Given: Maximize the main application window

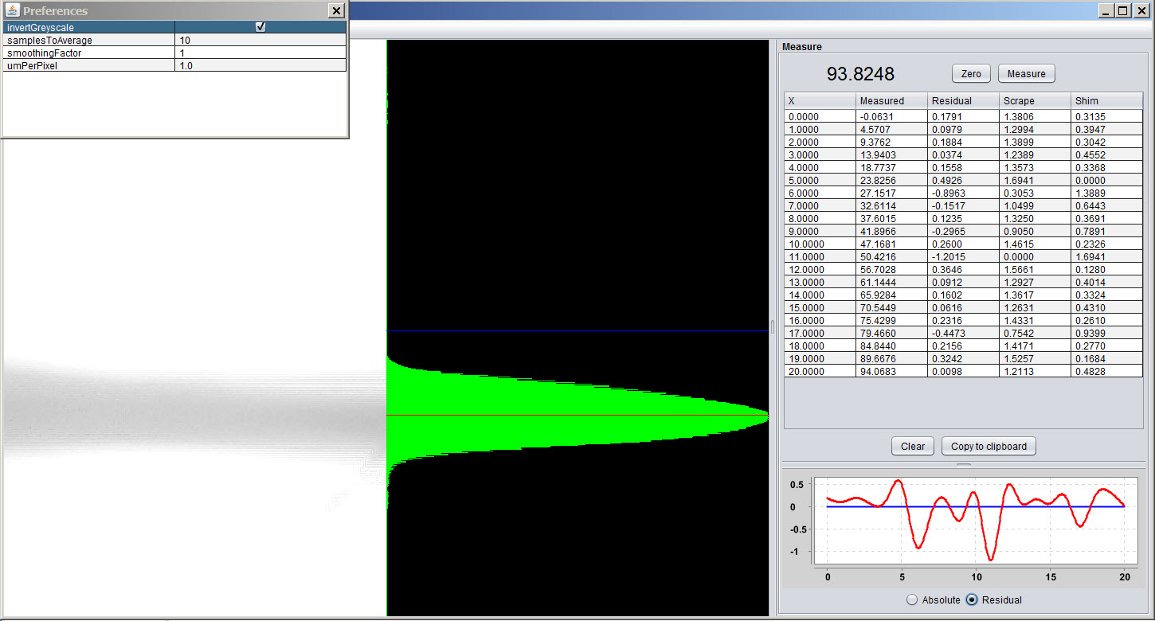Looking at the screenshot, I should [x=1123, y=10].
